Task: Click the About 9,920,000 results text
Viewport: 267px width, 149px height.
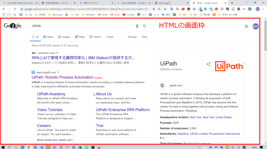Action: 55,46
